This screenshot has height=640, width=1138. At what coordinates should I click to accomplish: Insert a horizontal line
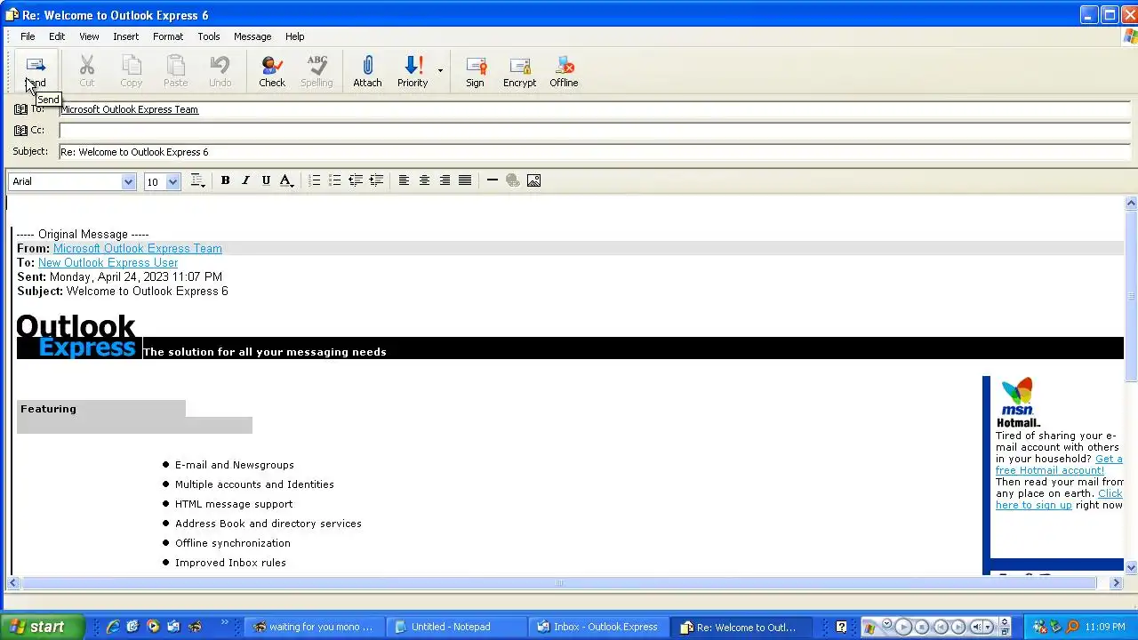pos(493,180)
